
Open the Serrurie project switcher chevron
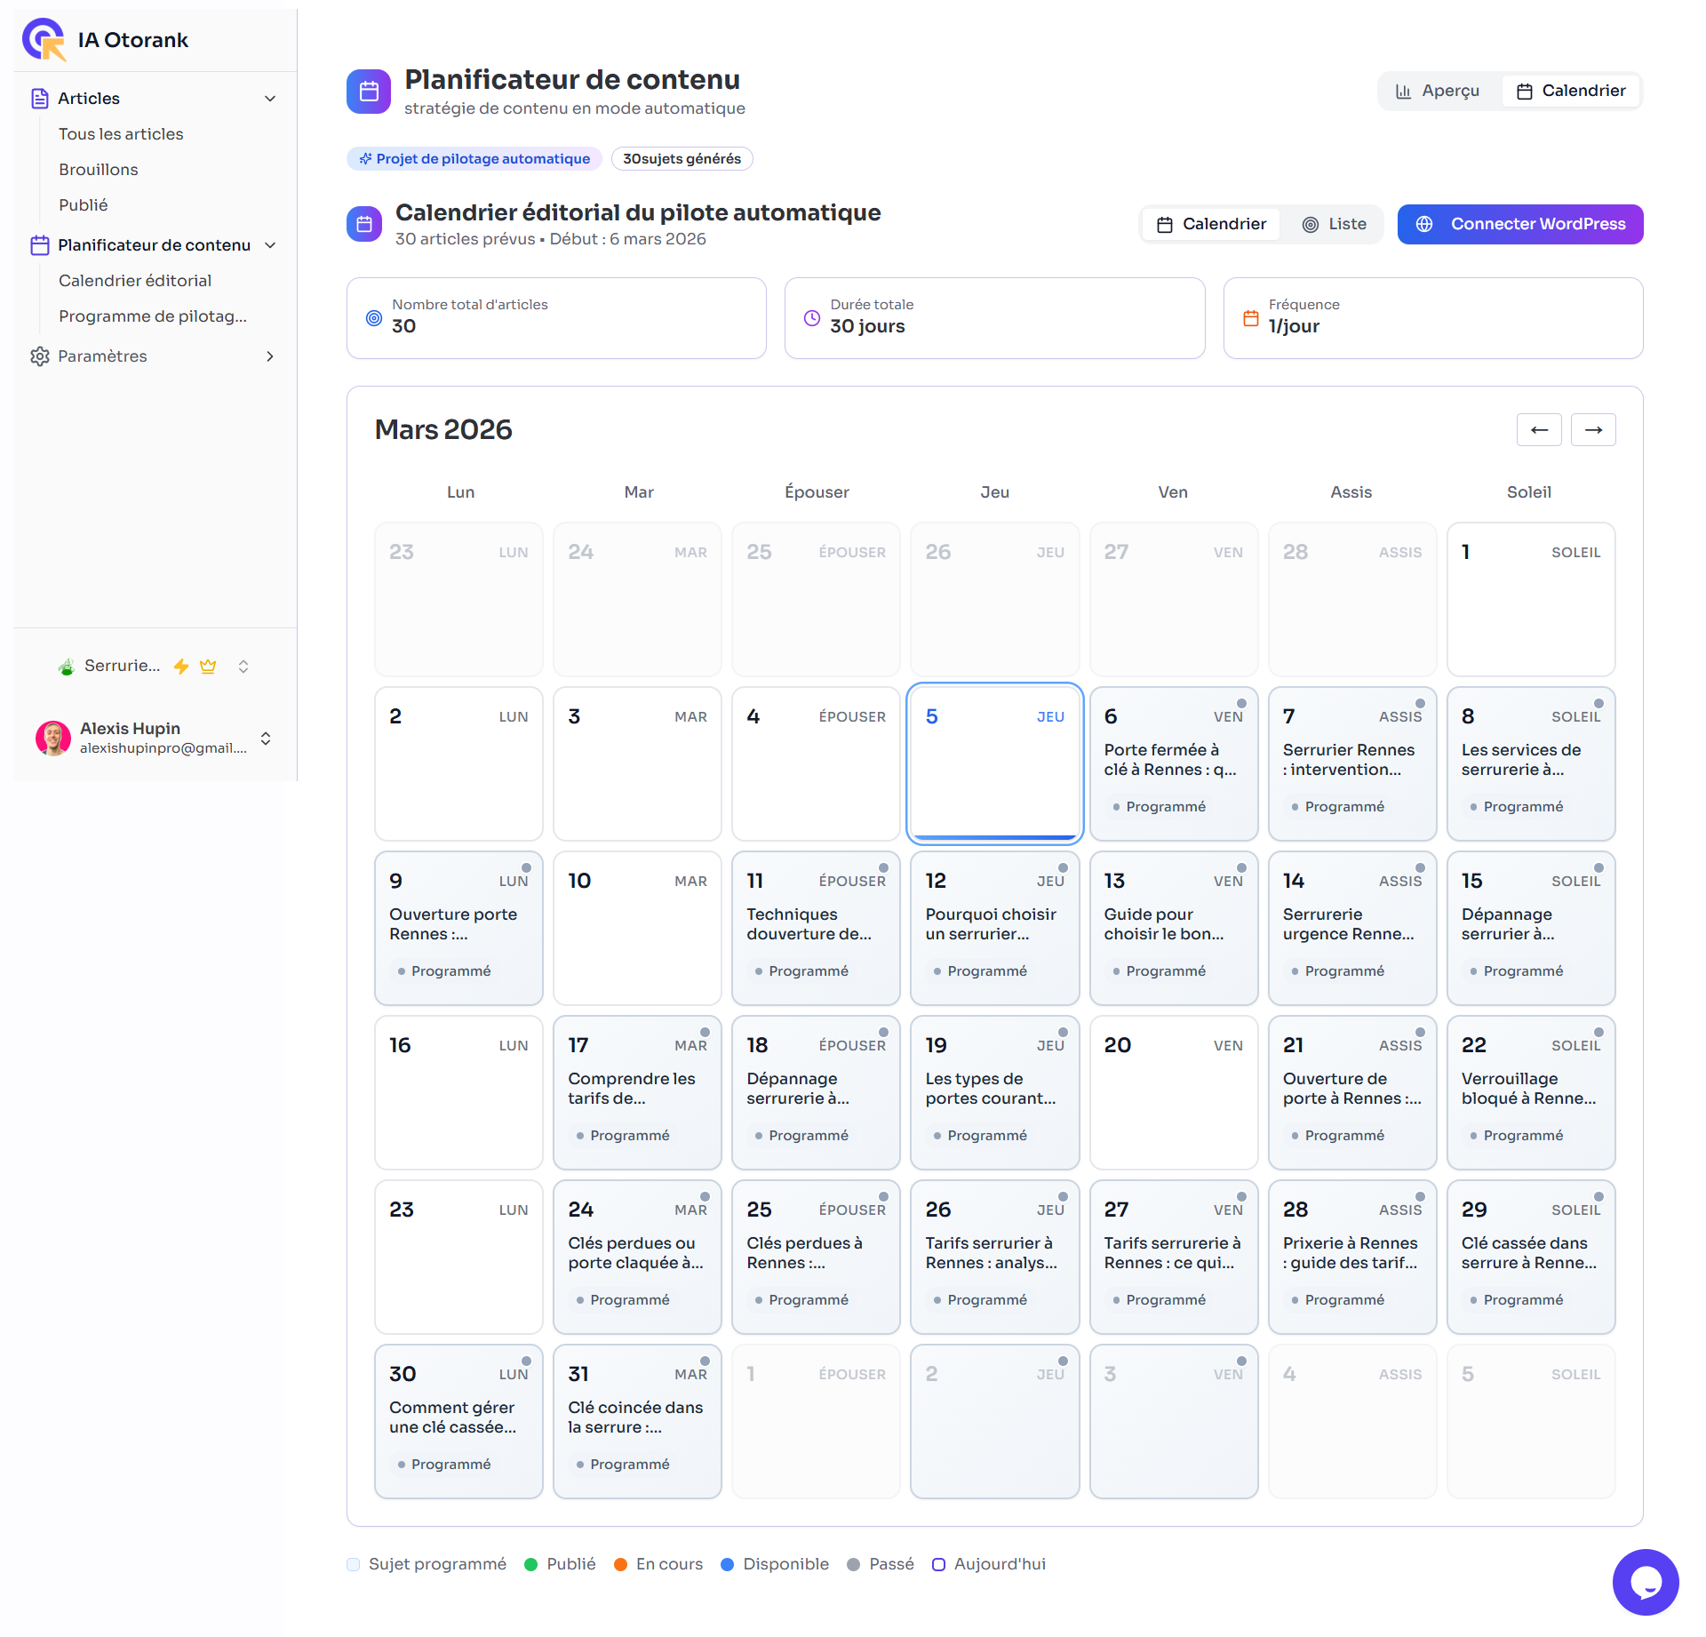coord(243,666)
